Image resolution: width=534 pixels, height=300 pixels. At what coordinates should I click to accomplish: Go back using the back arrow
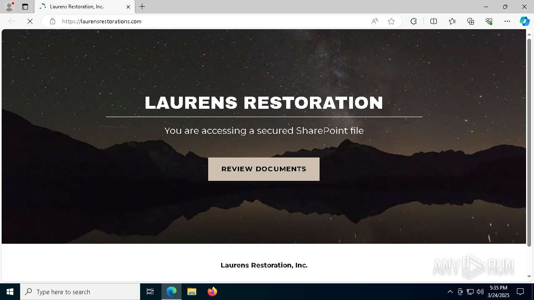12,21
